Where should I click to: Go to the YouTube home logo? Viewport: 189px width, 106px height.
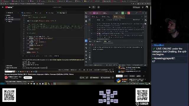[9, 7]
